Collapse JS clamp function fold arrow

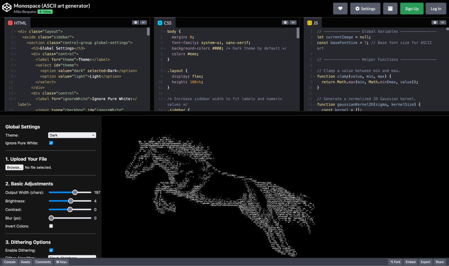(x=315, y=77)
